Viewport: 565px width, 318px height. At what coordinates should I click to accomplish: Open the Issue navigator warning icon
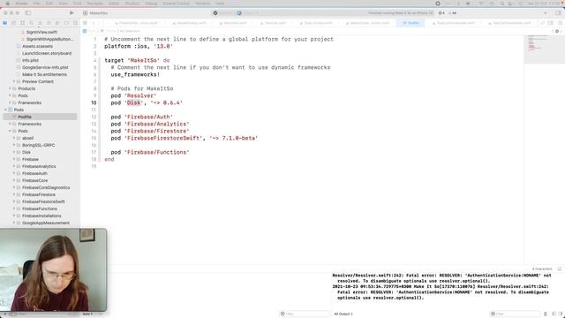tap(40, 23)
